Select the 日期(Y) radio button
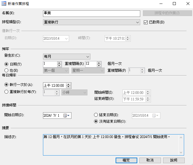 point(7,64)
